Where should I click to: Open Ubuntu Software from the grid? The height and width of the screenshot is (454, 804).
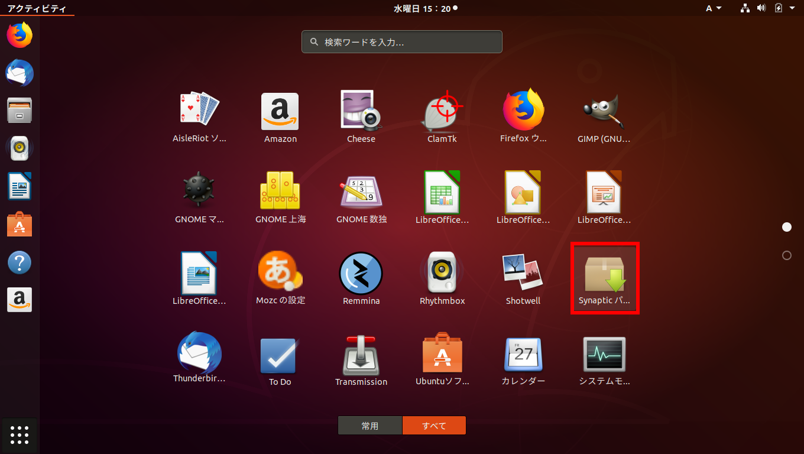(x=442, y=359)
